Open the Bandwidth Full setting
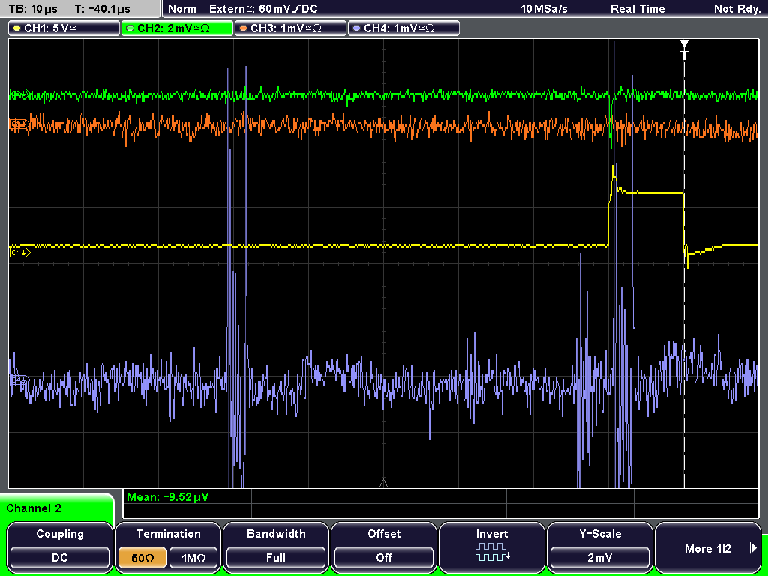Screen dimensions: 768x576 [x=276, y=546]
